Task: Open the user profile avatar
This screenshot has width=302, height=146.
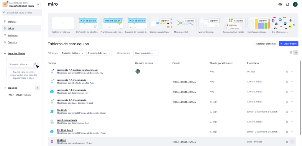Action: pos(295,4)
